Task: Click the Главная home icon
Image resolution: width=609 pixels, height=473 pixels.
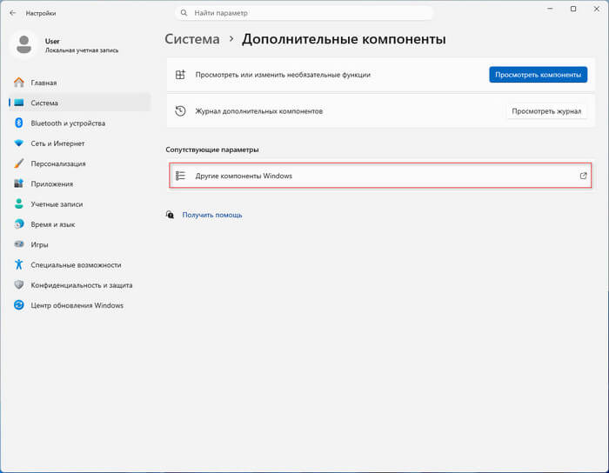Action: (x=18, y=83)
